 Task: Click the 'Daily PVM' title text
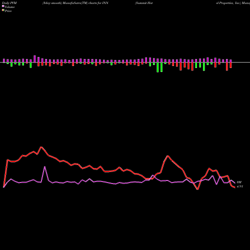(x=9, y=3)
